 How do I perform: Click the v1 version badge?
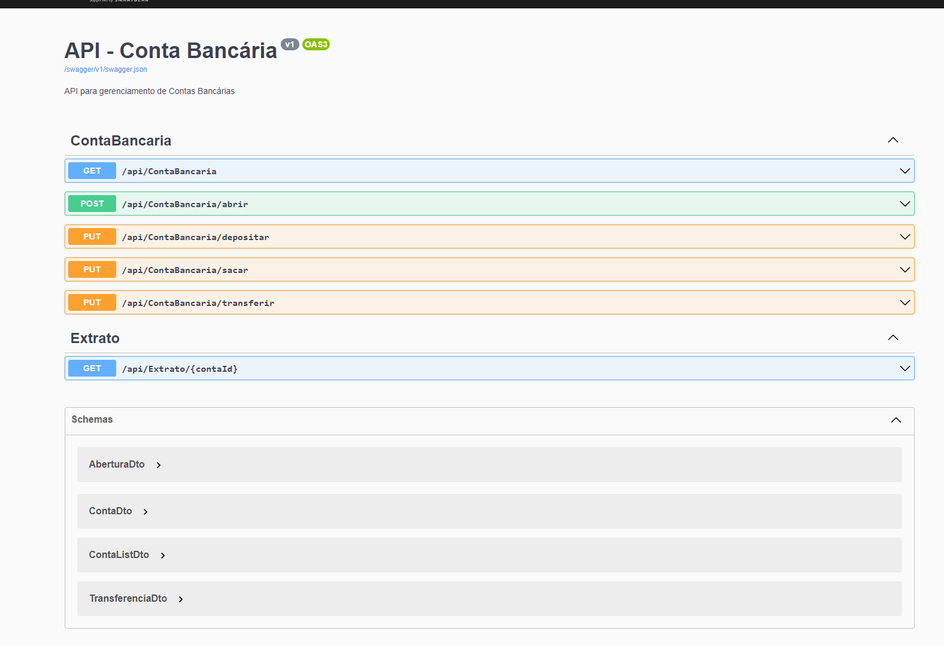290,44
